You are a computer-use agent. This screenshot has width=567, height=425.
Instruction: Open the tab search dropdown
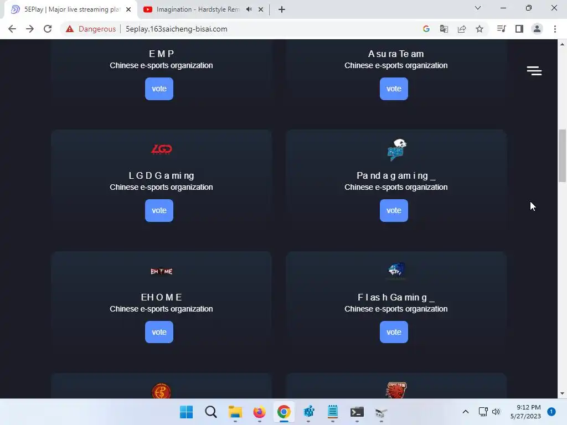coord(478,8)
